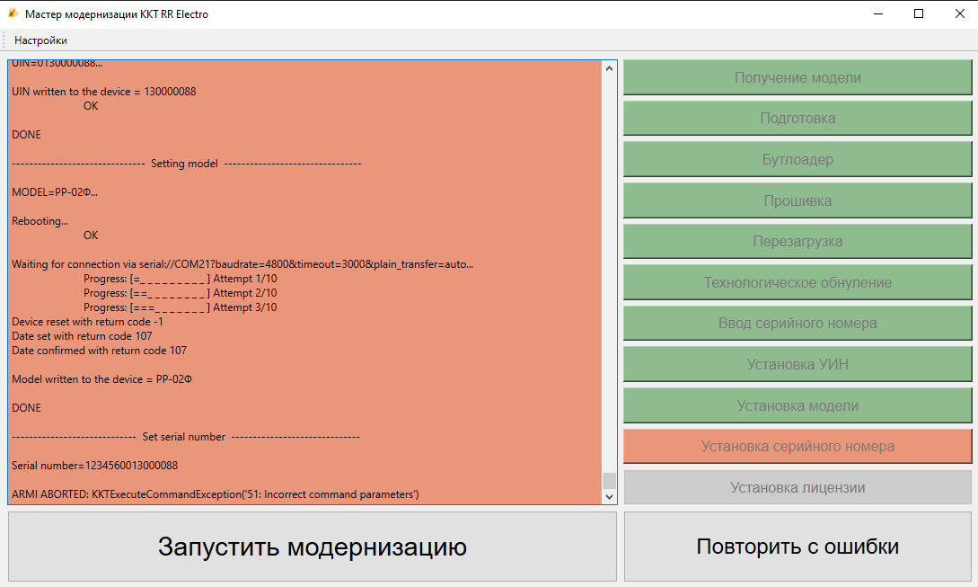Click the Подготовка step button
Screen dimensions: 978x587
797,119
